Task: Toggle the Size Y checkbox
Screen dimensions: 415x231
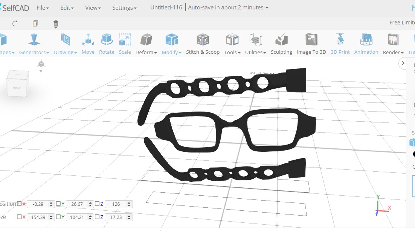Action: 58,217
